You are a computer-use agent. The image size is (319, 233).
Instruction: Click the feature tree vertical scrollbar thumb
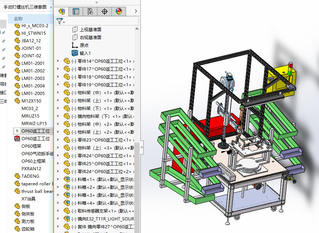coord(137,187)
